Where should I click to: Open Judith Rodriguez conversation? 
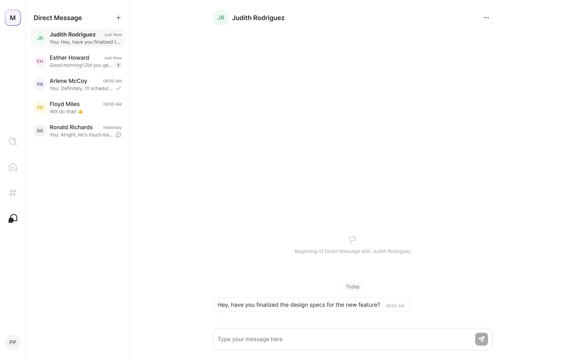click(78, 38)
